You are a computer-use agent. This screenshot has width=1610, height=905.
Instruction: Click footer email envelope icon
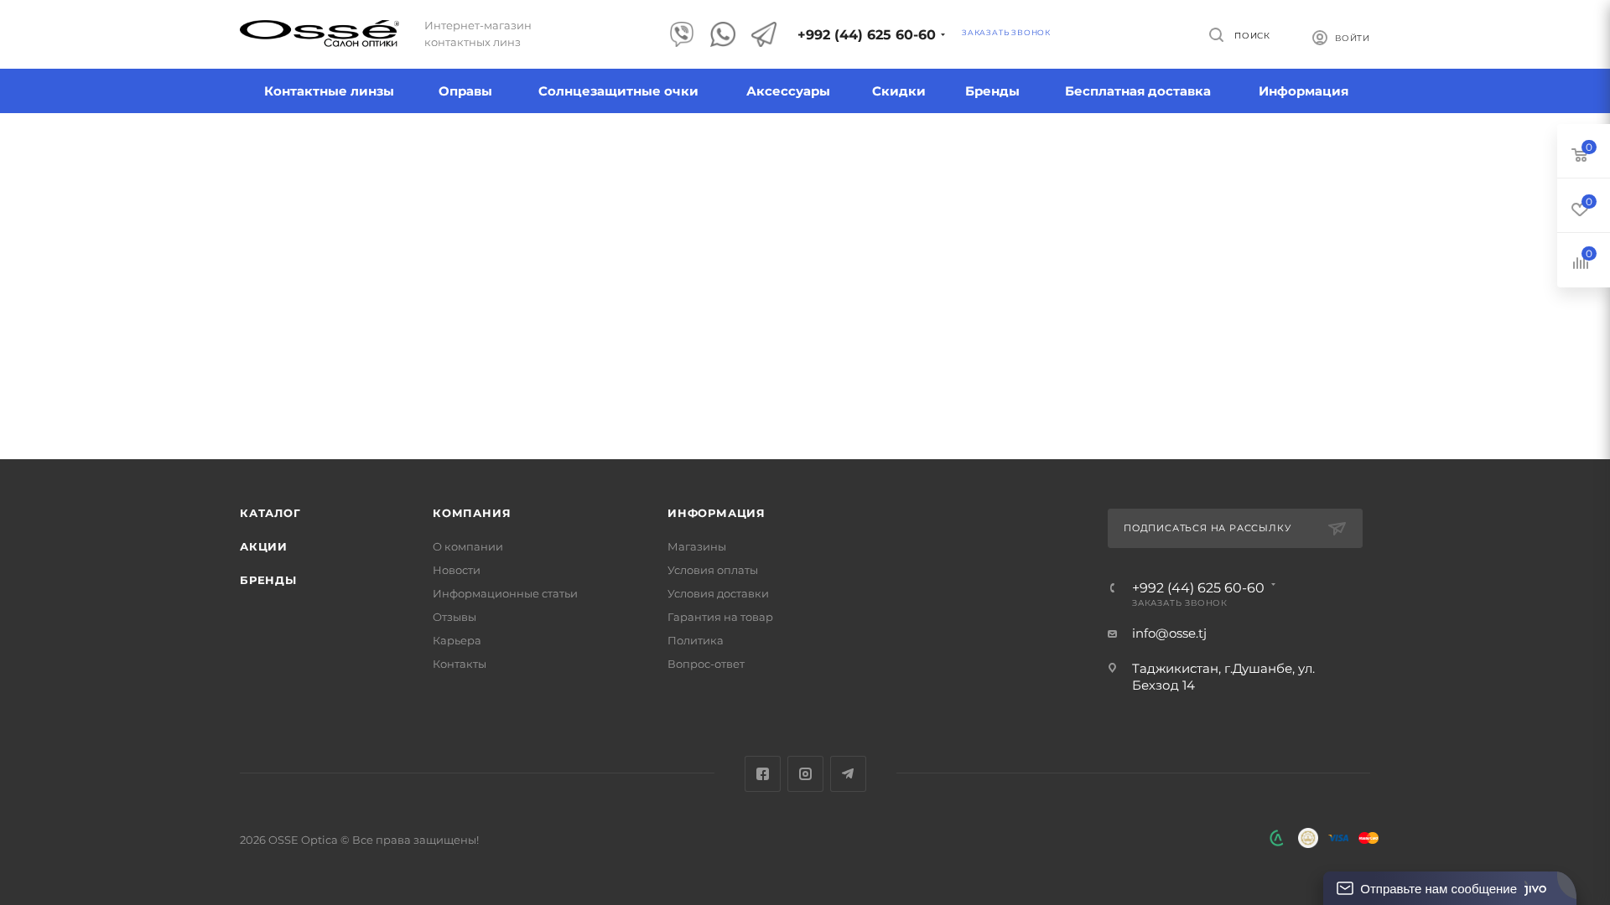tap(1113, 634)
